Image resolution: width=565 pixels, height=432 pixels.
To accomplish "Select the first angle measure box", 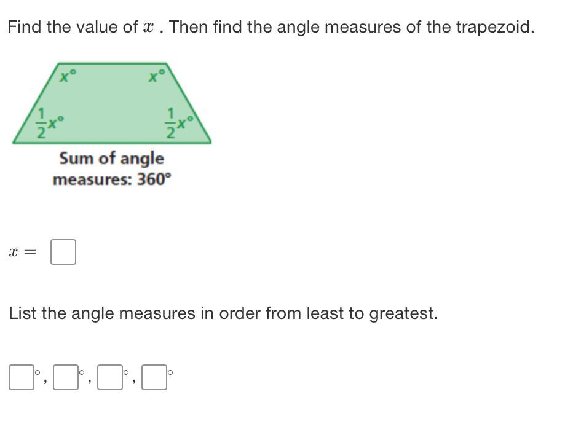I will (x=22, y=377).
